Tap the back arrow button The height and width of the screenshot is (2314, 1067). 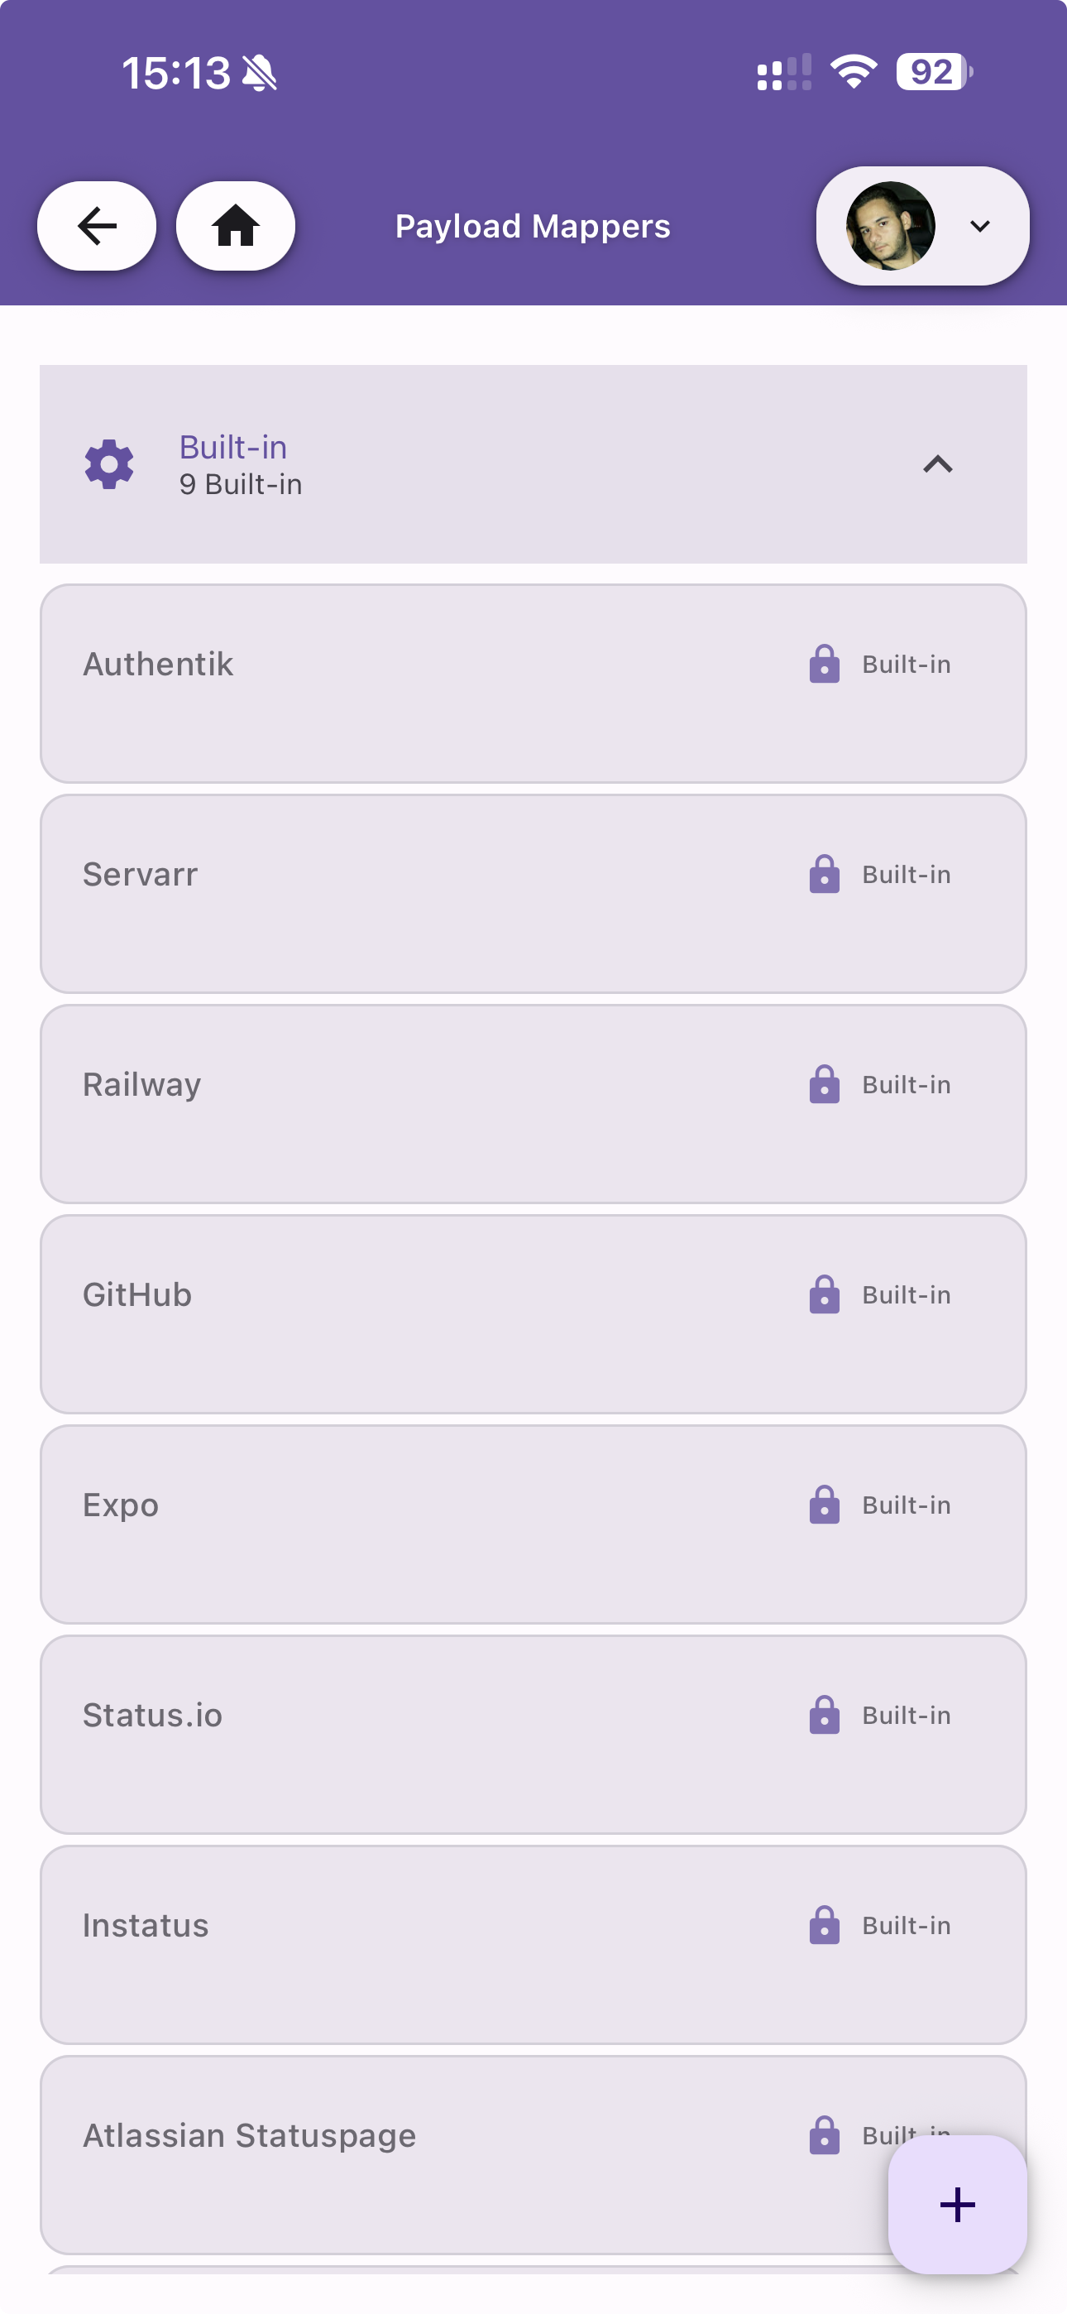[x=96, y=225]
